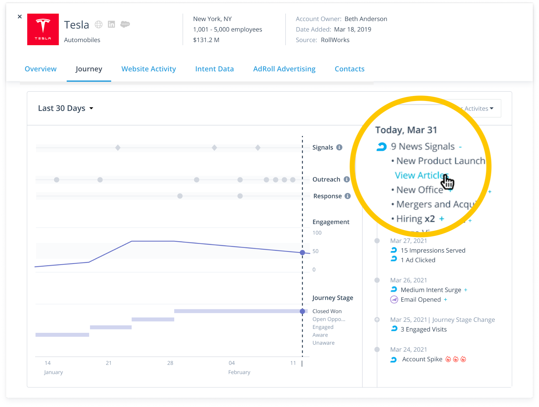Click the Email Opened activity icon
Image resolution: width=539 pixels, height=407 pixels.
pyautogui.click(x=394, y=299)
